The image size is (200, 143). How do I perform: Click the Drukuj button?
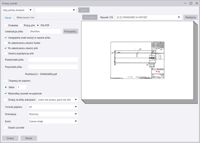point(10,138)
